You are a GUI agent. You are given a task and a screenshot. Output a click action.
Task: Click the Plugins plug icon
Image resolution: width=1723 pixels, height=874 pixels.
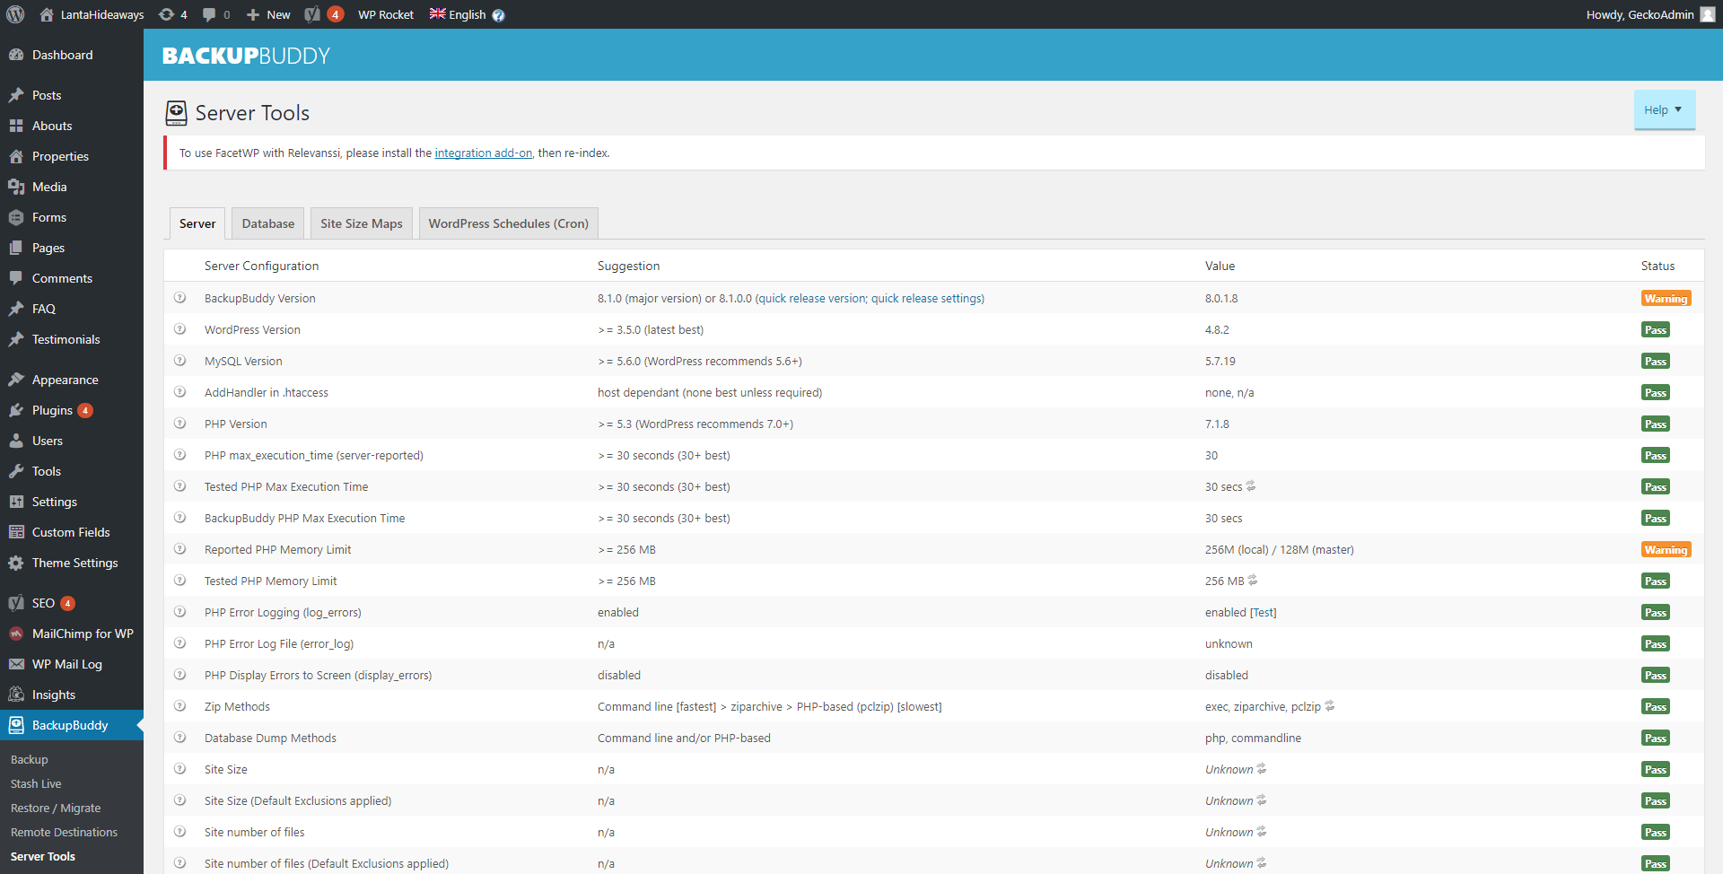coord(16,410)
